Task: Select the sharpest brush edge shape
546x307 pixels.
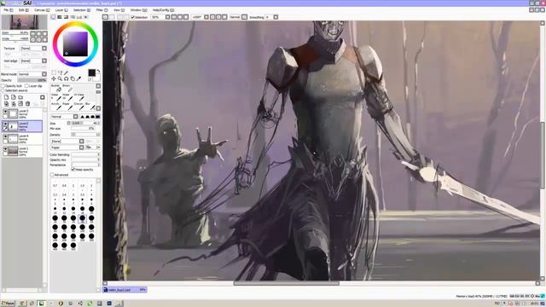Action: pyautogui.click(x=83, y=116)
